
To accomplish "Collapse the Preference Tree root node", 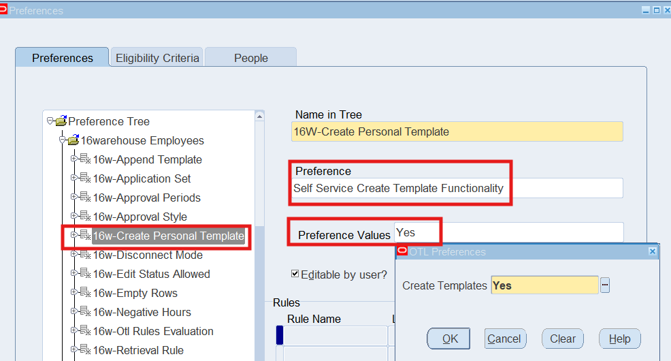I will [x=50, y=121].
